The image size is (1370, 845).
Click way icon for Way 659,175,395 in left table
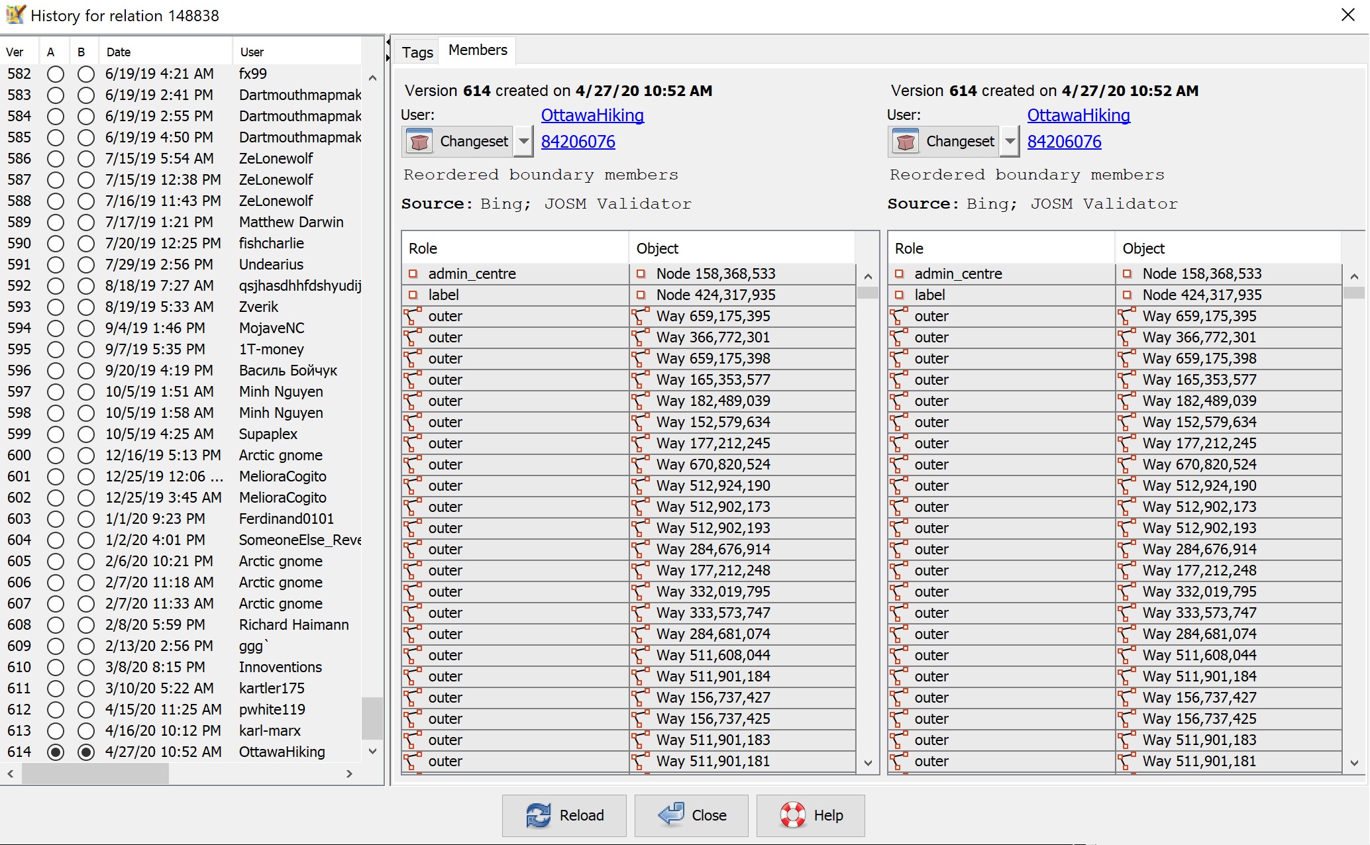click(x=640, y=317)
